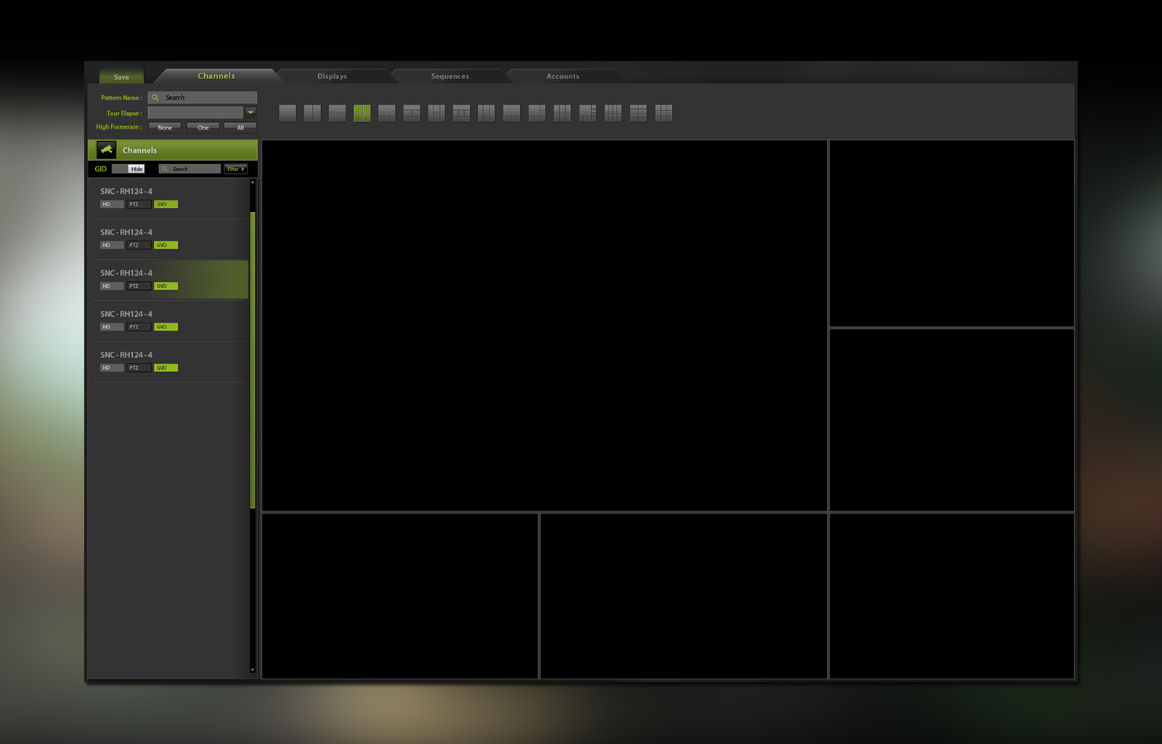Image resolution: width=1162 pixels, height=744 pixels.
Task: Click the magnifier icon in Pattern Name field
Action: point(155,97)
